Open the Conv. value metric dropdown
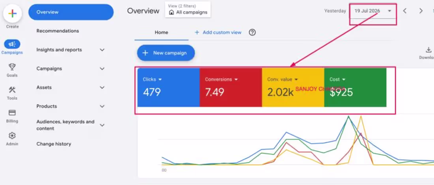 pos(282,79)
